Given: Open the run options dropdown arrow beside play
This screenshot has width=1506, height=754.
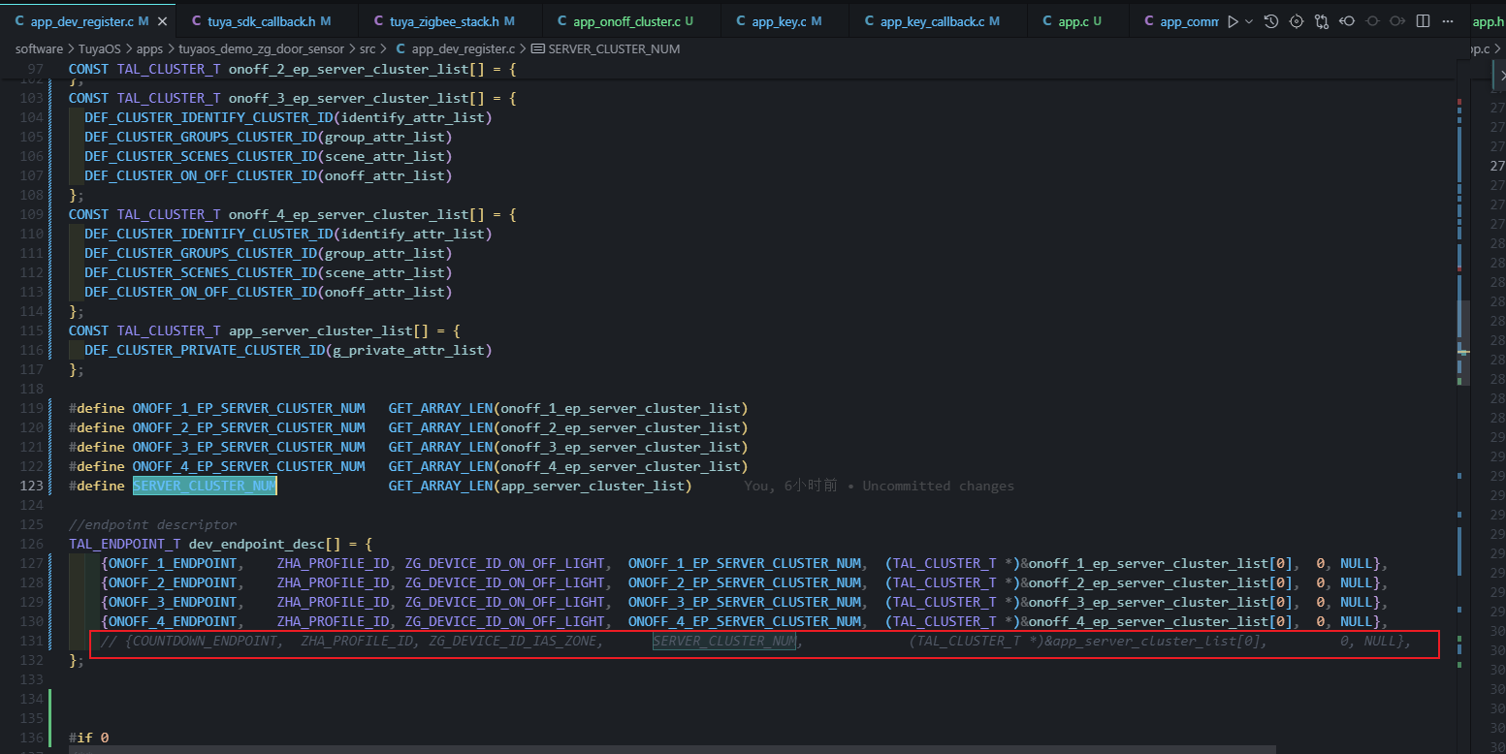Looking at the screenshot, I should (x=1248, y=21).
